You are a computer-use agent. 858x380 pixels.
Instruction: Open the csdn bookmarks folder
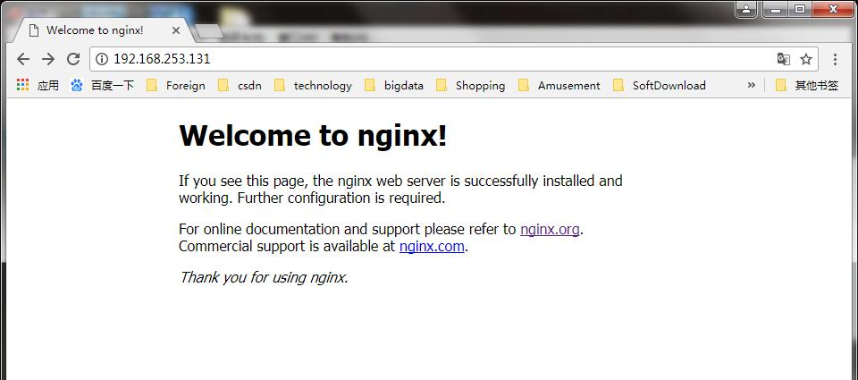coord(240,86)
